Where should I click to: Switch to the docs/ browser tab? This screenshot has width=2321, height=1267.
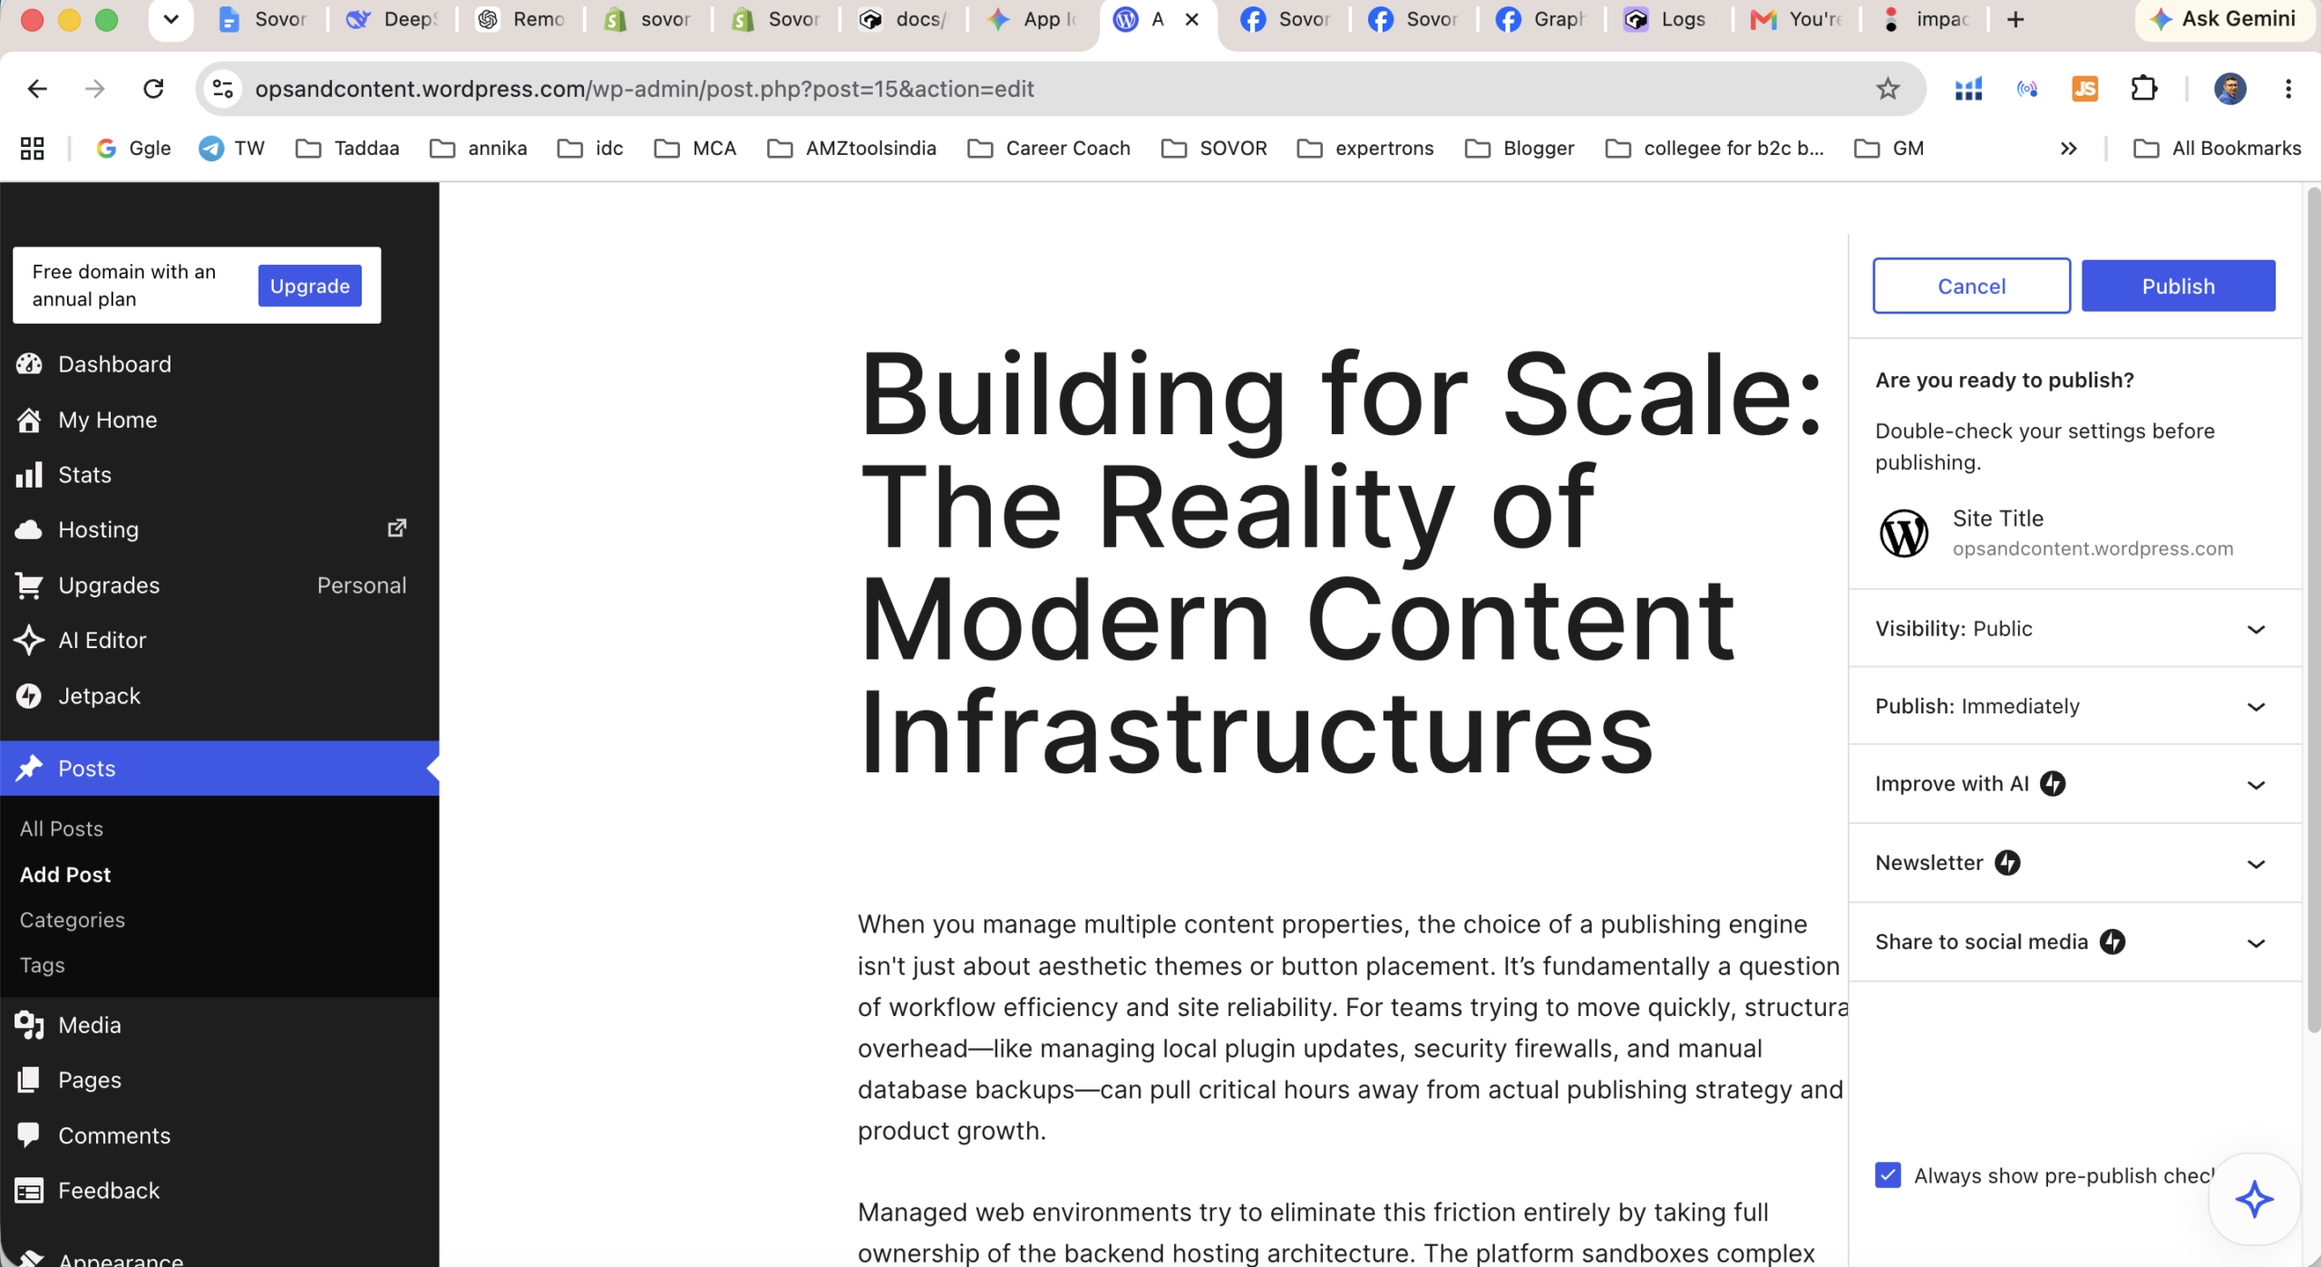903,19
